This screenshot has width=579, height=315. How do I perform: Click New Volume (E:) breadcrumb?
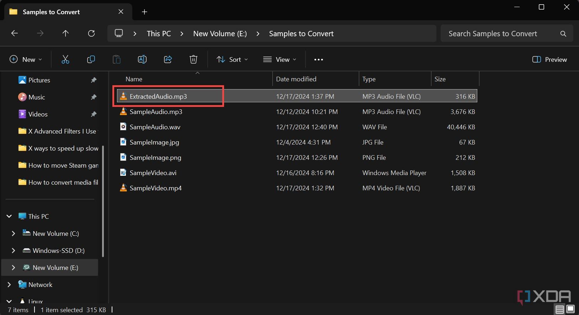click(x=220, y=34)
